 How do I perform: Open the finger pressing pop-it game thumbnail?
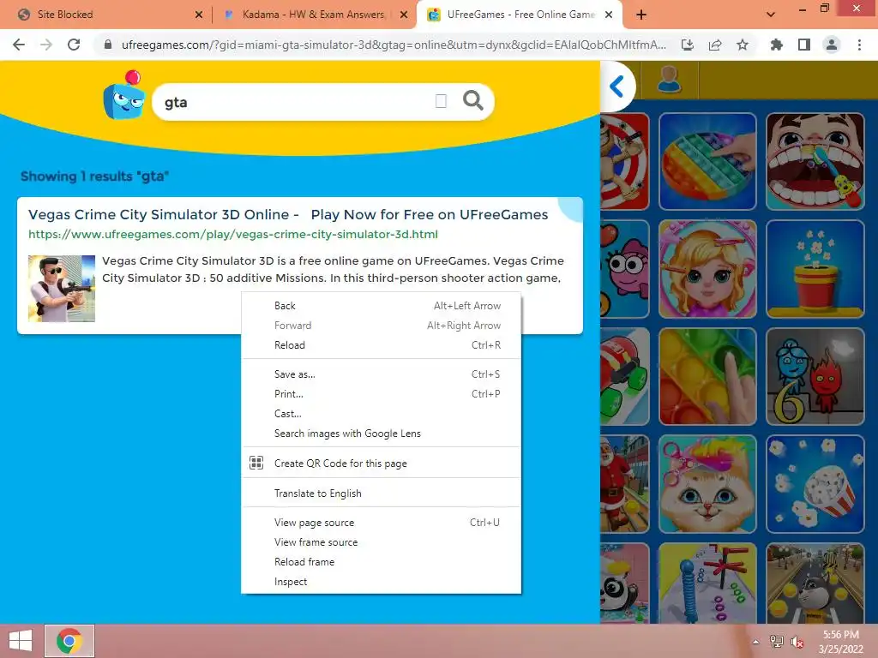click(x=707, y=377)
